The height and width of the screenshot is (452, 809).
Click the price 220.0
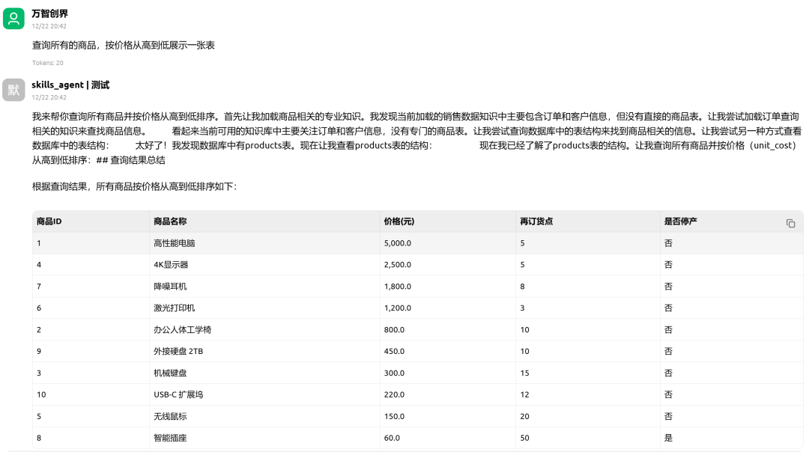pyautogui.click(x=394, y=394)
